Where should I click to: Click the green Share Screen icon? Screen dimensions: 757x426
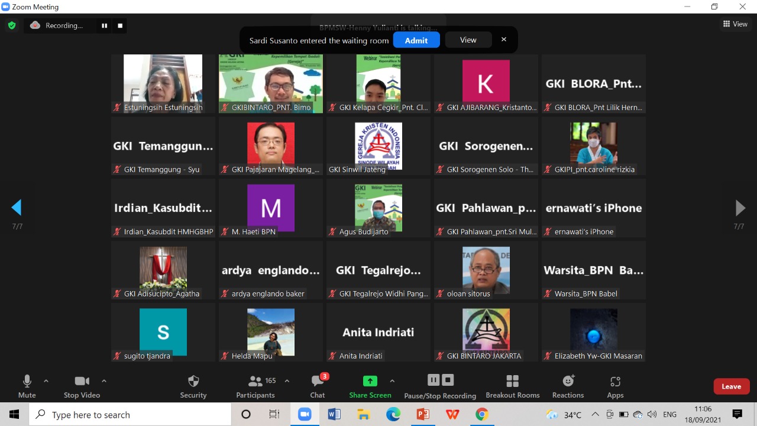(x=370, y=381)
